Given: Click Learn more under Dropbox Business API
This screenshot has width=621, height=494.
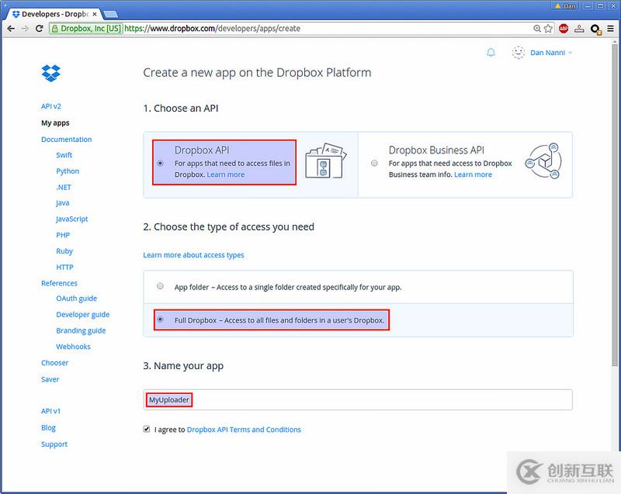Looking at the screenshot, I should 473,174.
